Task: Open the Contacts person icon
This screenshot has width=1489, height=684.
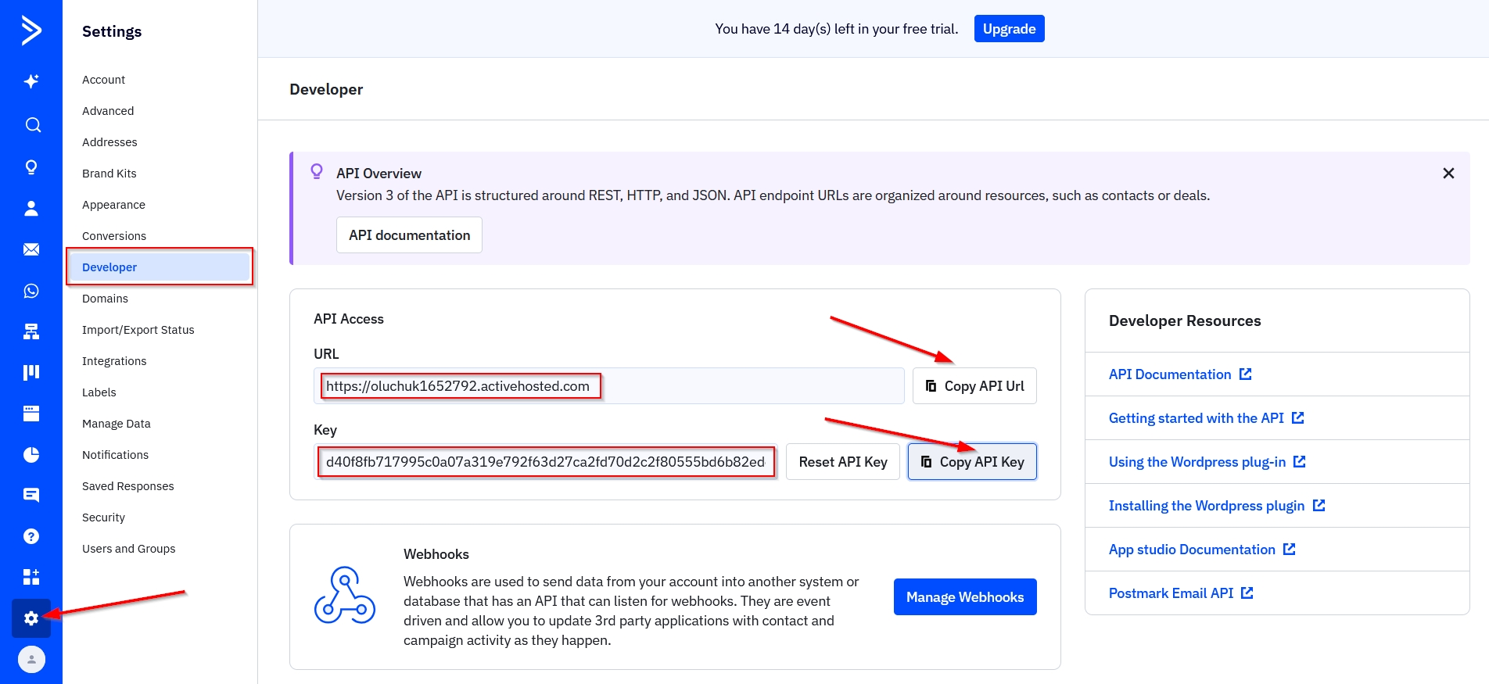Action: pos(31,208)
